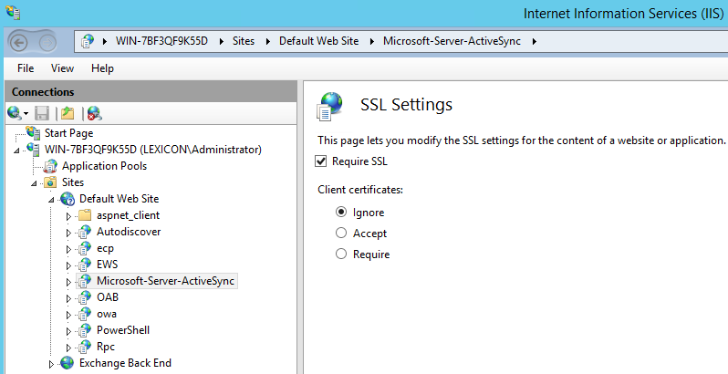The image size is (728, 374).
Task: Click the ecp application icon
Action: pyautogui.click(x=85, y=248)
